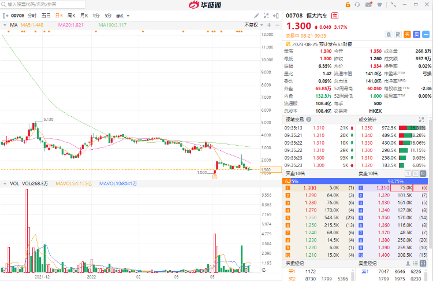Select the 日K chart tab
Viewport: 433px width, 281px height.
59,16
